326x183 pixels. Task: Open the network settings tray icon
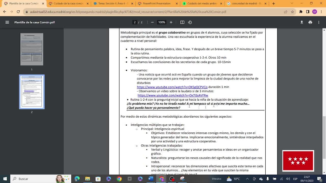click(281, 179)
